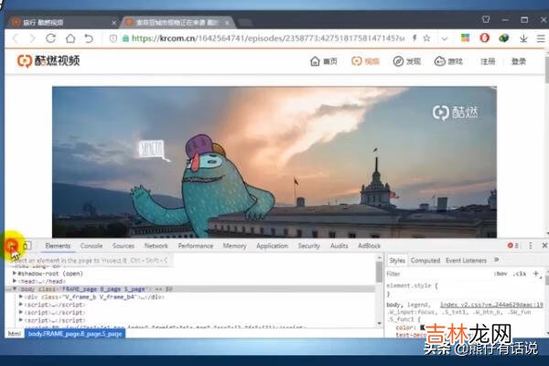Toggle the :hov element state option

tap(501, 274)
